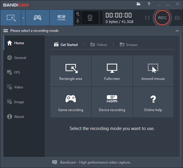Screen dimensions: 183x168
Task: Toggle the webcam overlay icon
Action: pyautogui.click(x=90, y=18)
